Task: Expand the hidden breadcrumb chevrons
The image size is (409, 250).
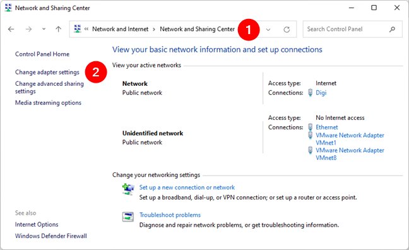Action: point(86,29)
